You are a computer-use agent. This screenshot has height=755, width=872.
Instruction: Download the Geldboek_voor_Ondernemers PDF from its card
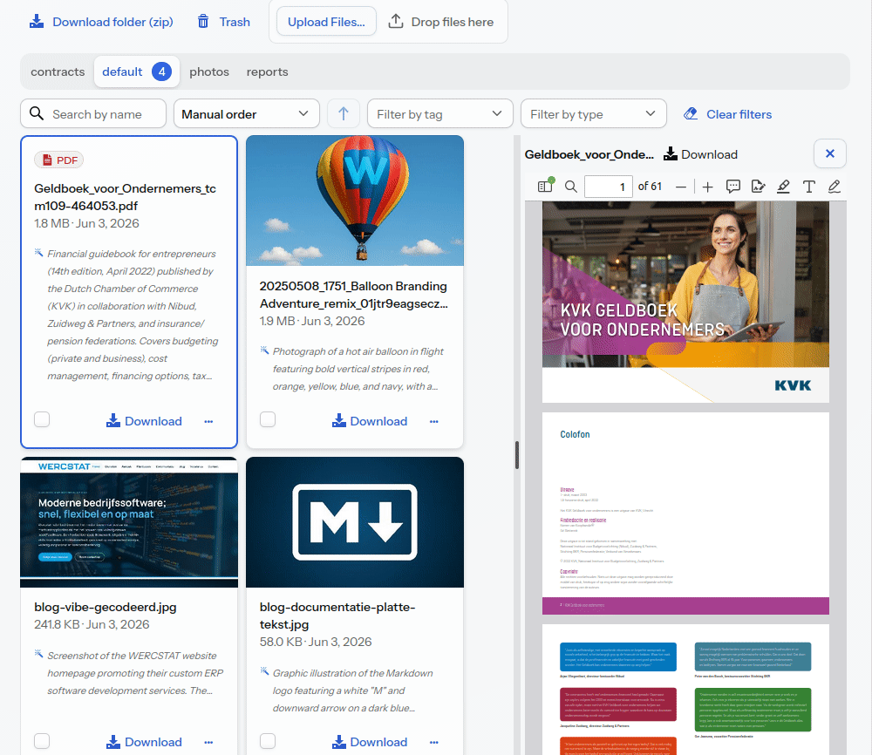coord(144,421)
